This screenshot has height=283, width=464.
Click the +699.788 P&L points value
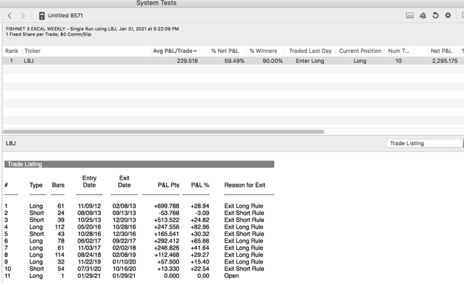[x=167, y=206]
